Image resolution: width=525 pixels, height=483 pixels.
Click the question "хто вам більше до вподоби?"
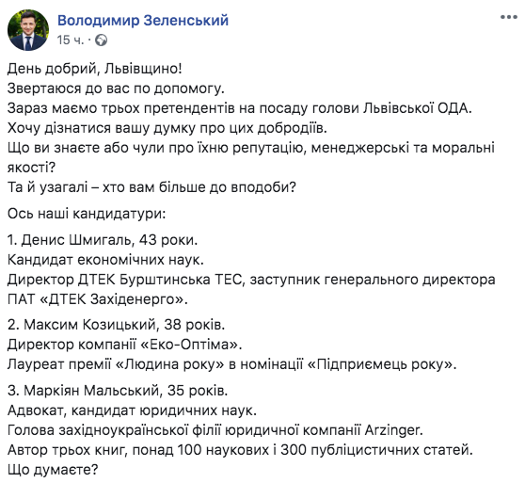coord(199,187)
